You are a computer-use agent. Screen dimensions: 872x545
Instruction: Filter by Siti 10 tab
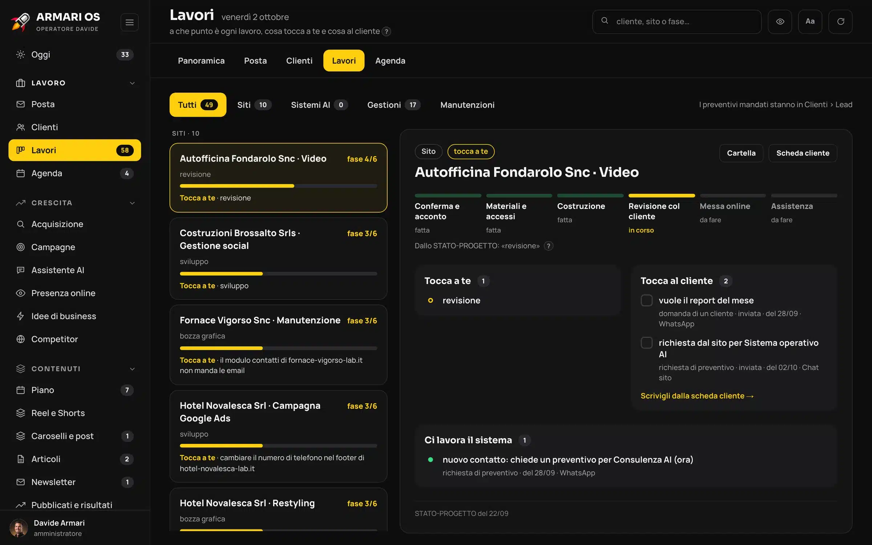(x=254, y=105)
